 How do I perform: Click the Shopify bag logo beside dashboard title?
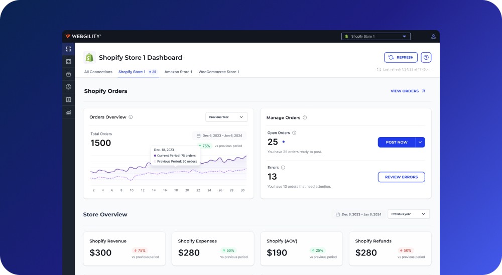tap(90, 58)
